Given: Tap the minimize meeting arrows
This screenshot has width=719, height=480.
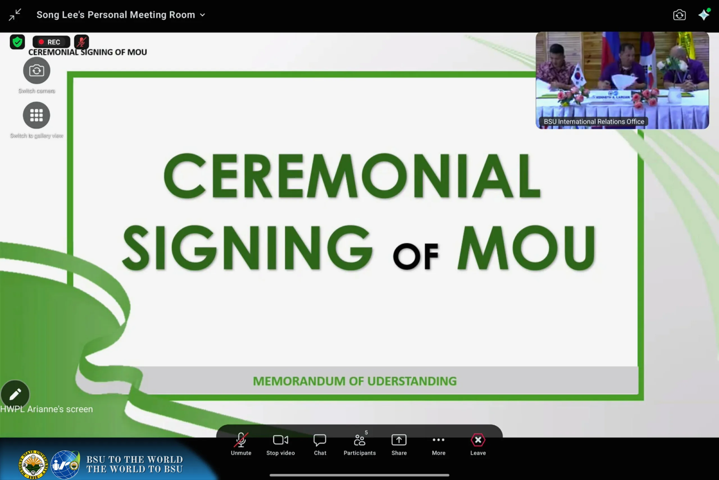Looking at the screenshot, I should click(x=15, y=14).
